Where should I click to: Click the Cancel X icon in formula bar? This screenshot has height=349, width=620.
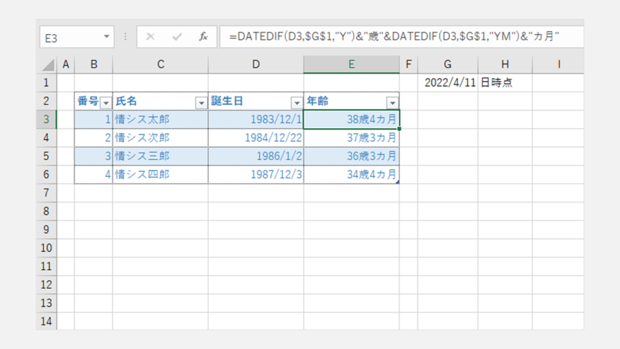150,37
